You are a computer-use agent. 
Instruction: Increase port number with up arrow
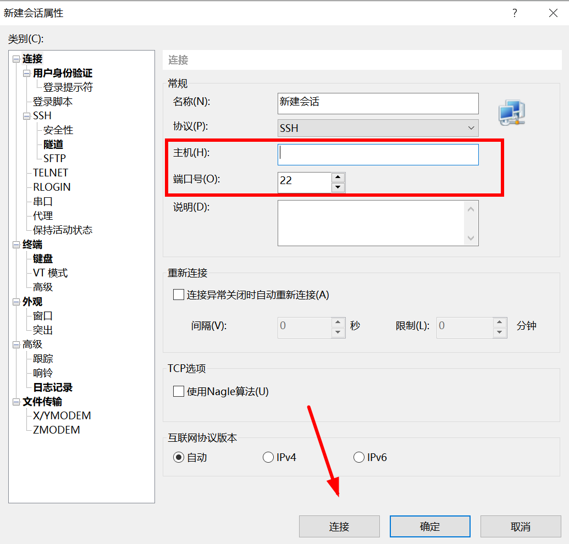(338, 177)
